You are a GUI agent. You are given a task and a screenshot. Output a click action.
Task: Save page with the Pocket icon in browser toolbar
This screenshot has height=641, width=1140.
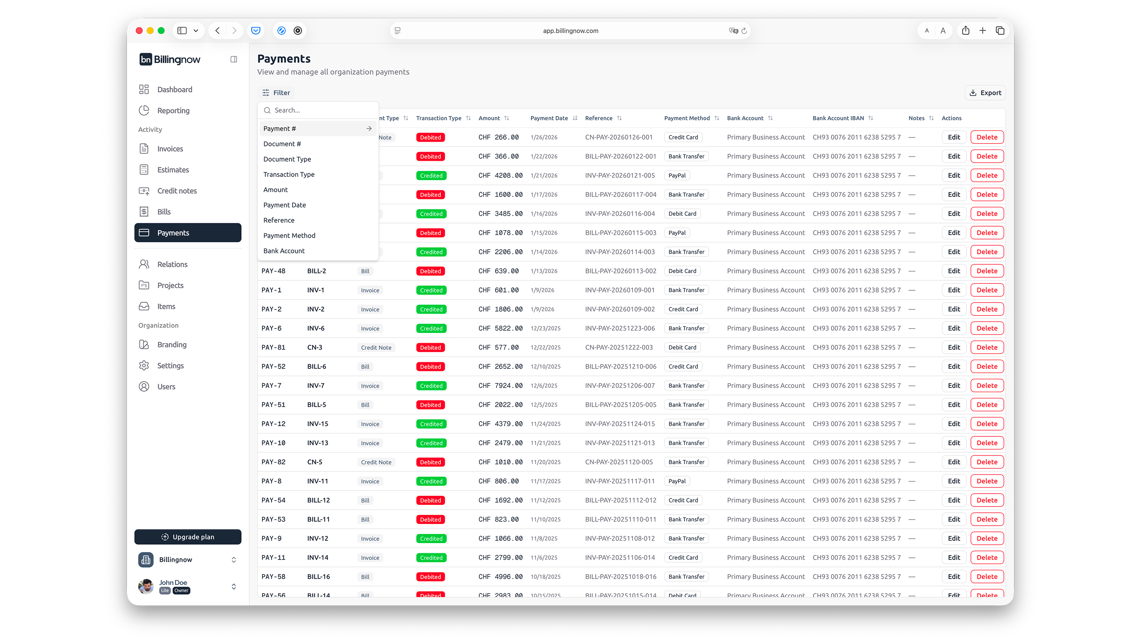256,30
